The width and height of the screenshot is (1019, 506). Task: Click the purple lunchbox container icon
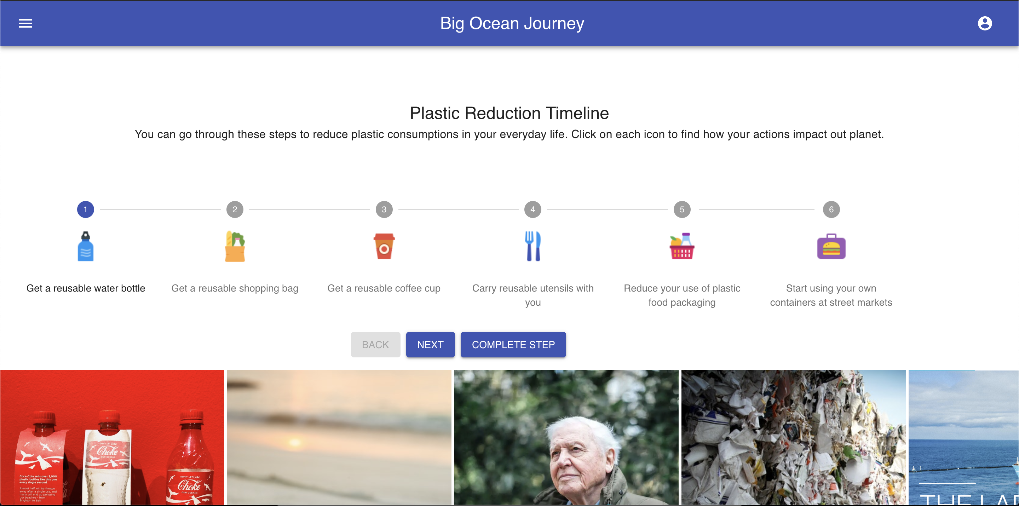[x=831, y=246]
